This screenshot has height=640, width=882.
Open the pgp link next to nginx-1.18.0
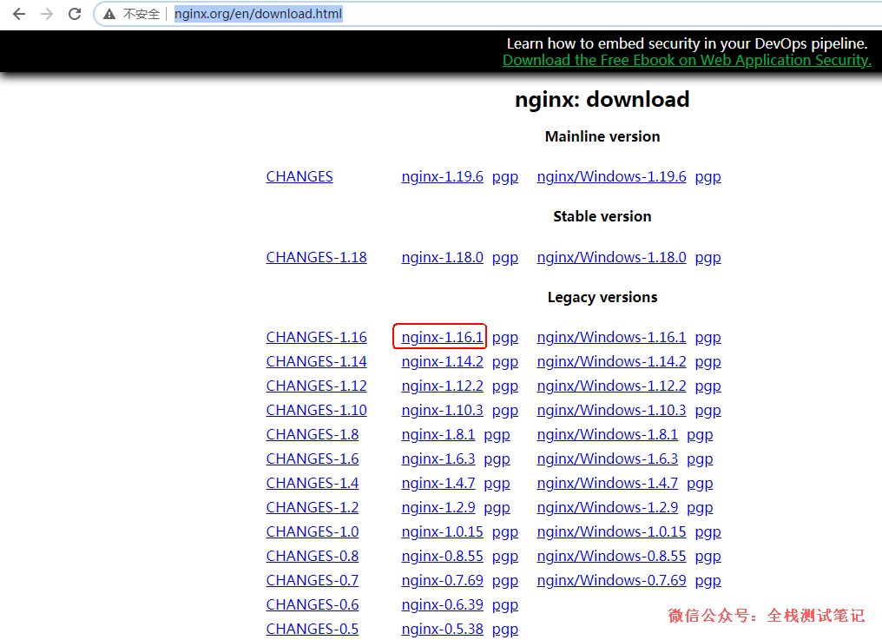pyautogui.click(x=505, y=259)
